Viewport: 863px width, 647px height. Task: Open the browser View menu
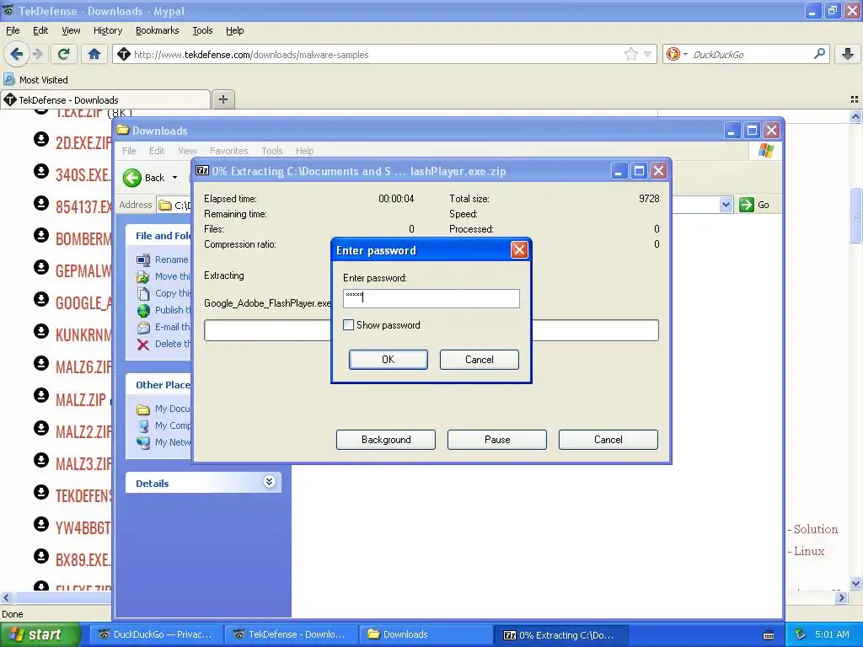click(x=71, y=30)
